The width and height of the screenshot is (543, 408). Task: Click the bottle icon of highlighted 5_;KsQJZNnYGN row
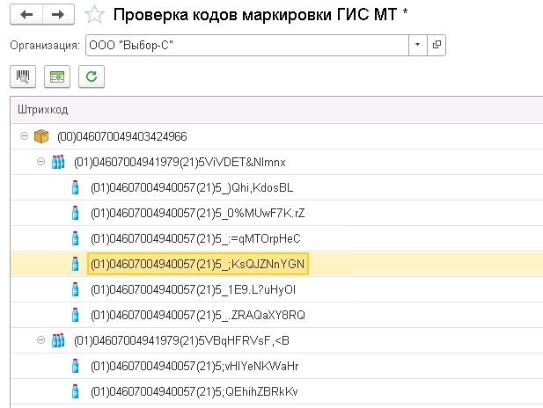(x=75, y=264)
